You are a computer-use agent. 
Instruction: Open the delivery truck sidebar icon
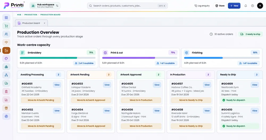(x=6, y=83)
